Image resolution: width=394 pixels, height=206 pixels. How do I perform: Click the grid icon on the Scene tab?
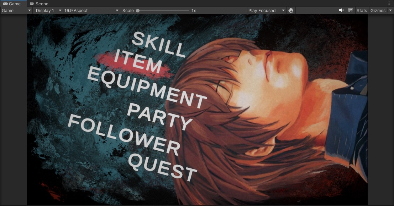click(x=32, y=4)
